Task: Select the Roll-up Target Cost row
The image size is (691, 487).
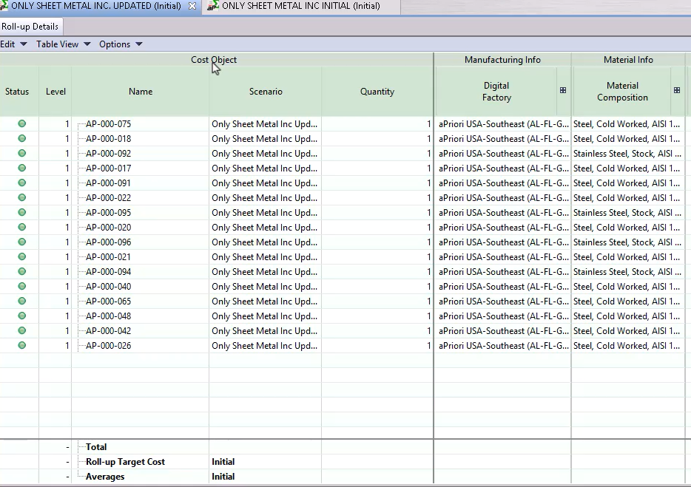Action: tap(125, 462)
